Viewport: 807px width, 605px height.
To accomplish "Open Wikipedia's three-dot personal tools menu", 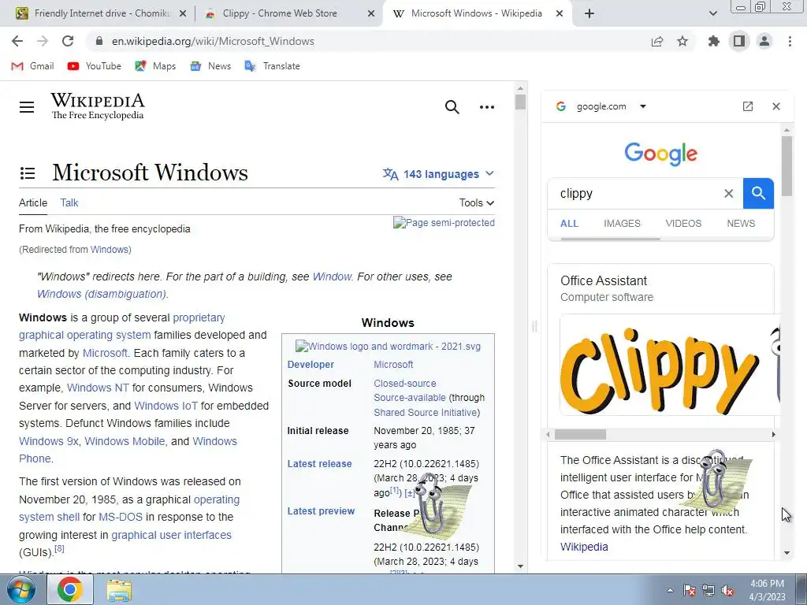I will (487, 107).
